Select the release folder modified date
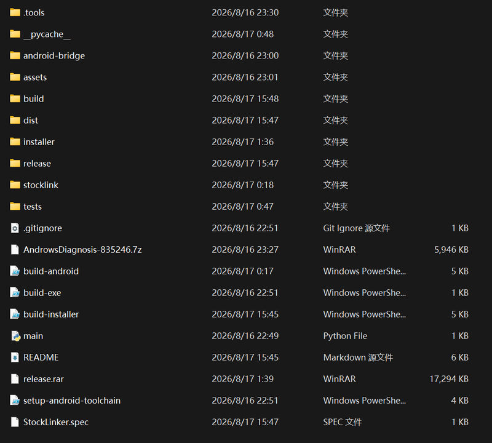 click(x=245, y=164)
